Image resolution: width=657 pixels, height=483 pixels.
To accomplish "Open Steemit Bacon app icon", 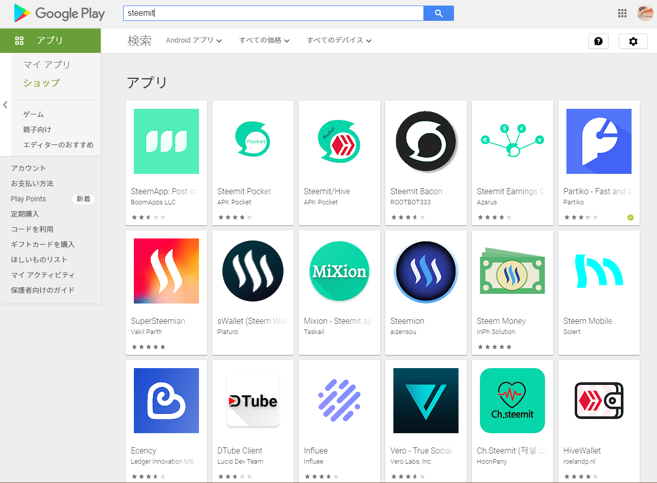I will click(x=426, y=141).
